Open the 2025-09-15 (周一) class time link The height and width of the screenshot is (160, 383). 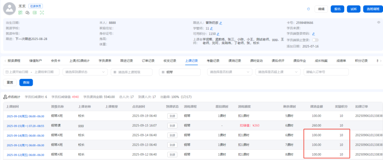(x=25, y=126)
